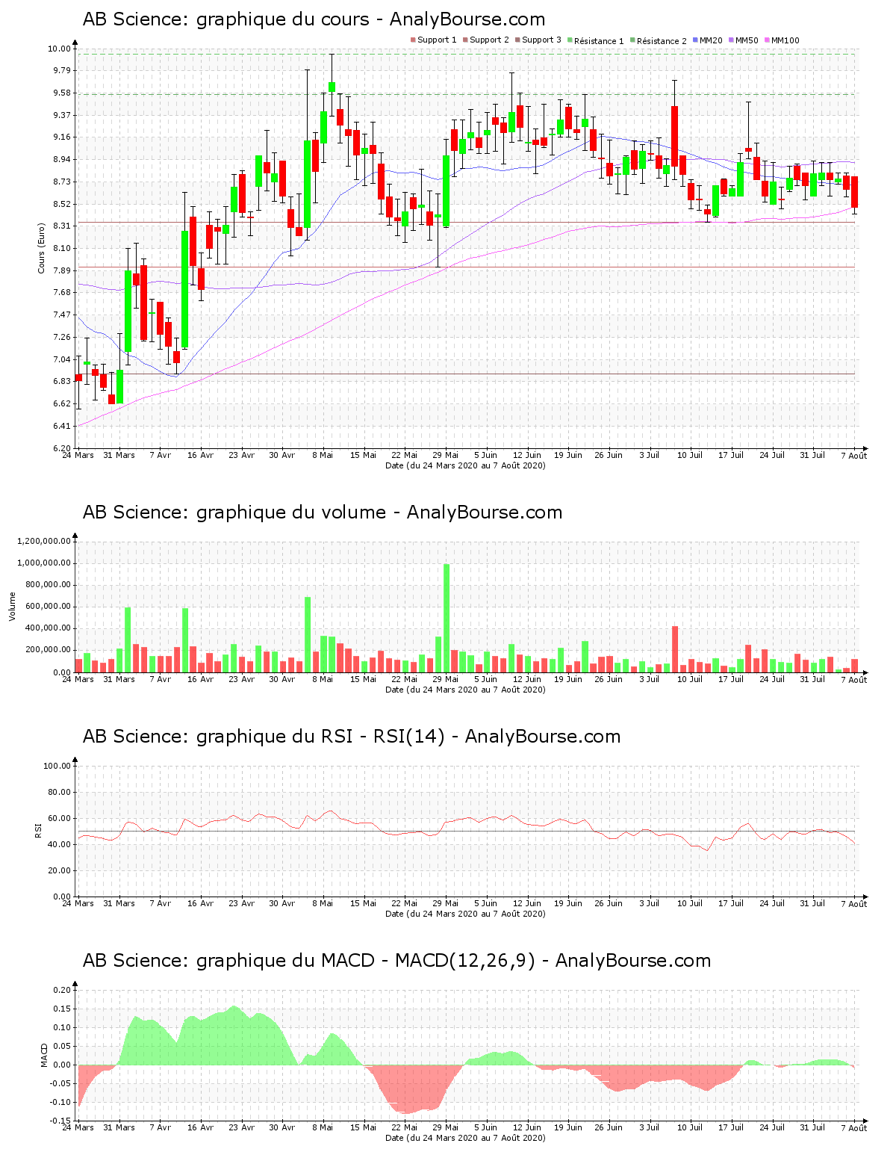Click the highest green candlestick near 8 Mai
Screen dimensions: 896x1158
[x=332, y=87]
